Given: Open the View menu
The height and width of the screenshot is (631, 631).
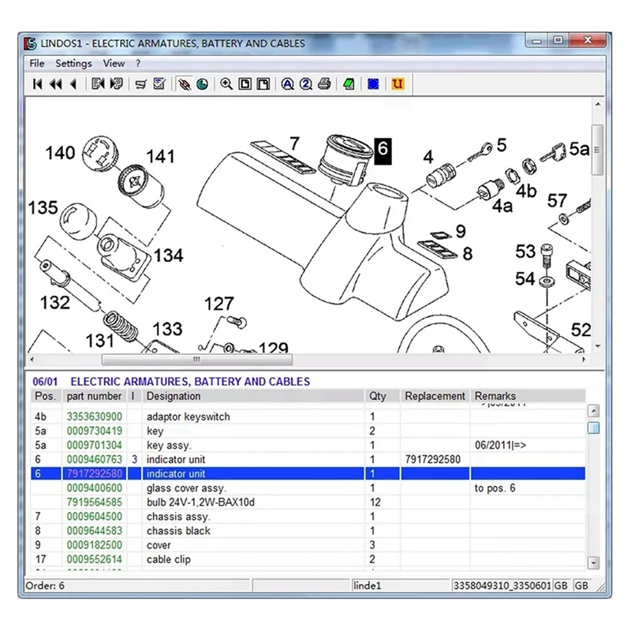Looking at the screenshot, I should [x=114, y=63].
